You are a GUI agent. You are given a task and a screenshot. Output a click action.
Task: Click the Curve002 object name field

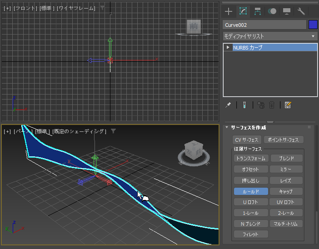(x=264, y=25)
